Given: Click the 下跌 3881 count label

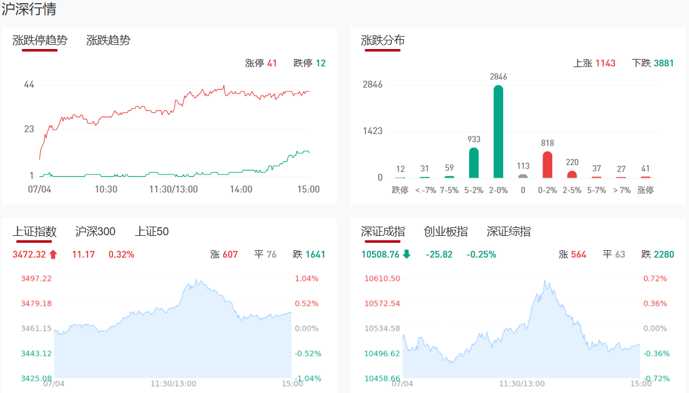Looking at the screenshot, I should [x=653, y=63].
